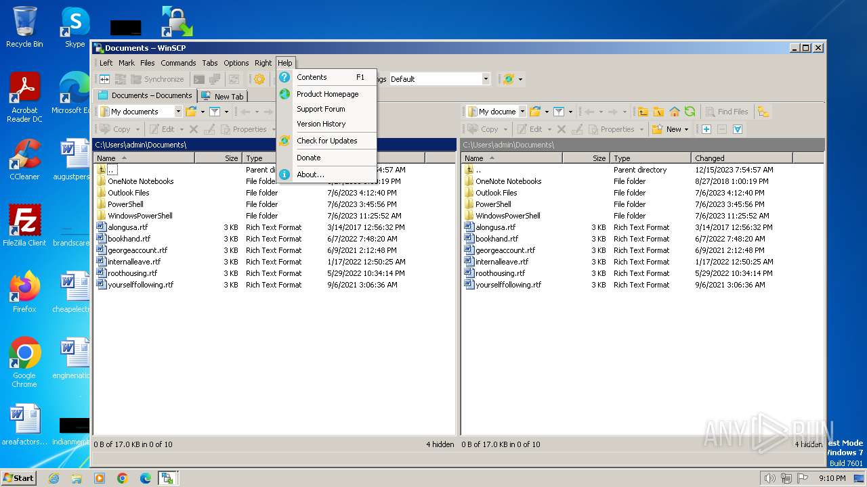Choose Support Forum in Help menu
Viewport: 867px width, 487px height.
(x=326, y=109)
